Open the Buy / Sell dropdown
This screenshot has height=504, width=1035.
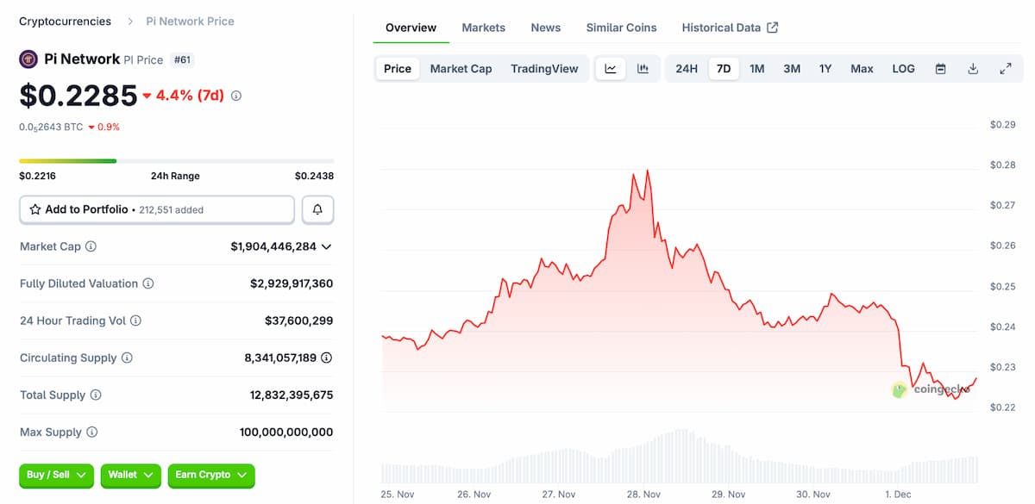[x=56, y=476]
